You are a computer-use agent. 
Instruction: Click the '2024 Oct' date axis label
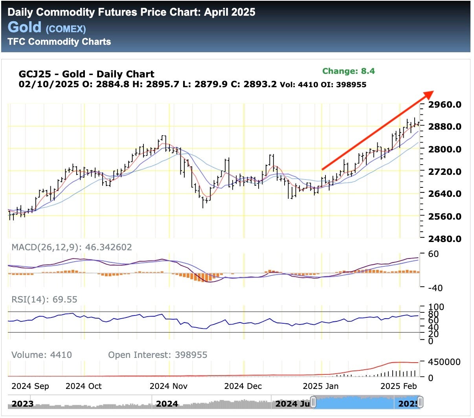83,386
